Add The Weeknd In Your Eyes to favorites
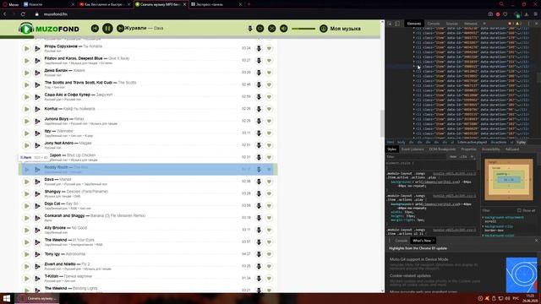The image size is (541, 304). click(269, 242)
